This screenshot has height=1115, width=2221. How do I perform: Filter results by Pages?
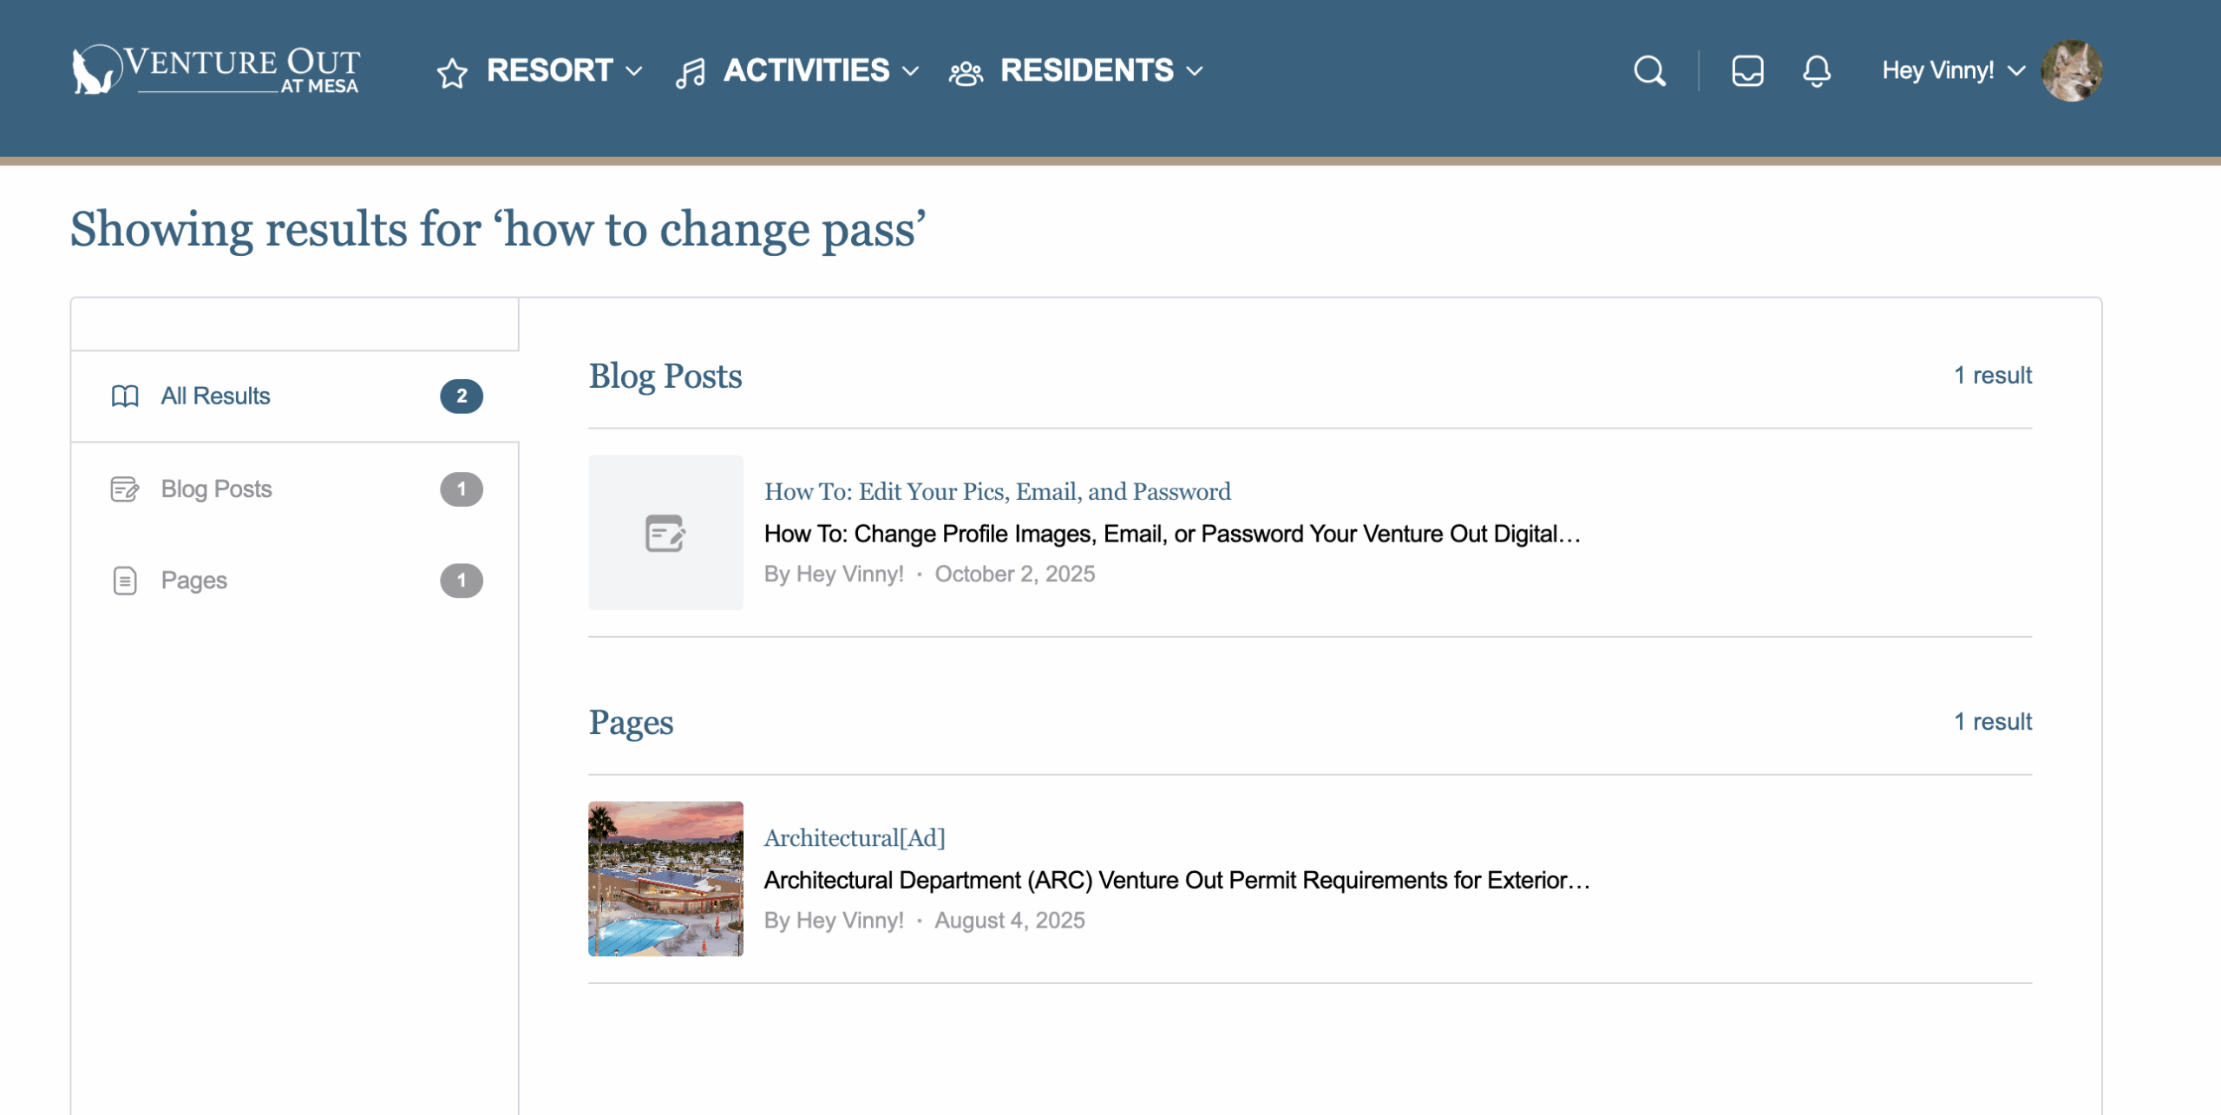pos(194,580)
